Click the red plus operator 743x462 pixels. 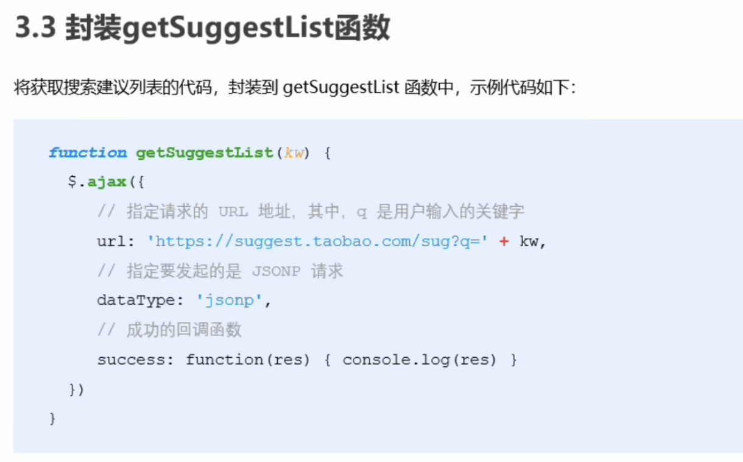click(504, 241)
